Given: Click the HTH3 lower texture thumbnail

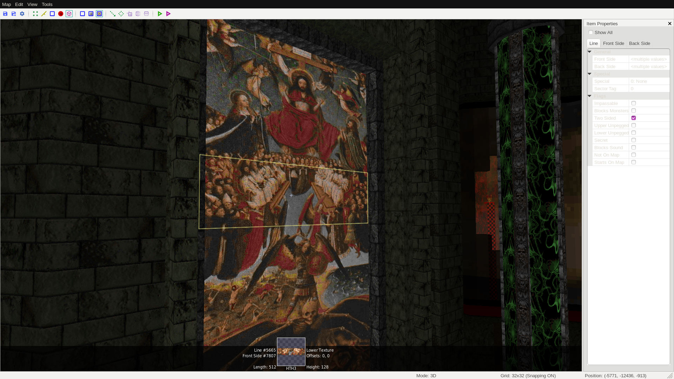Looking at the screenshot, I should (x=291, y=352).
